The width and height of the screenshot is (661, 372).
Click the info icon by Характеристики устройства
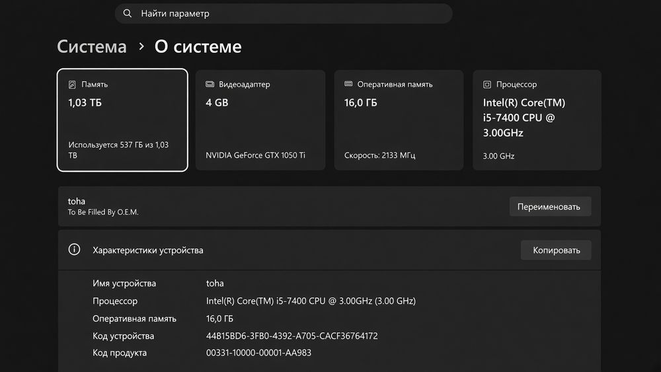pos(74,249)
